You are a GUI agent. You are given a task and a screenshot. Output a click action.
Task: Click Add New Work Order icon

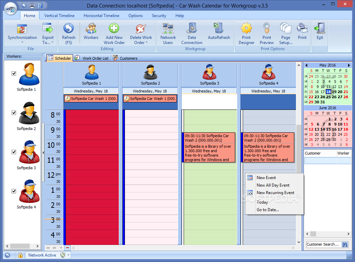(x=114, y=28)
